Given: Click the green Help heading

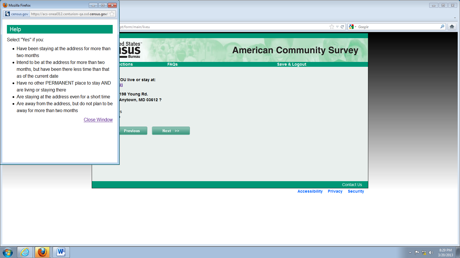Looking at the screenshot, I should tap(60, 29).
